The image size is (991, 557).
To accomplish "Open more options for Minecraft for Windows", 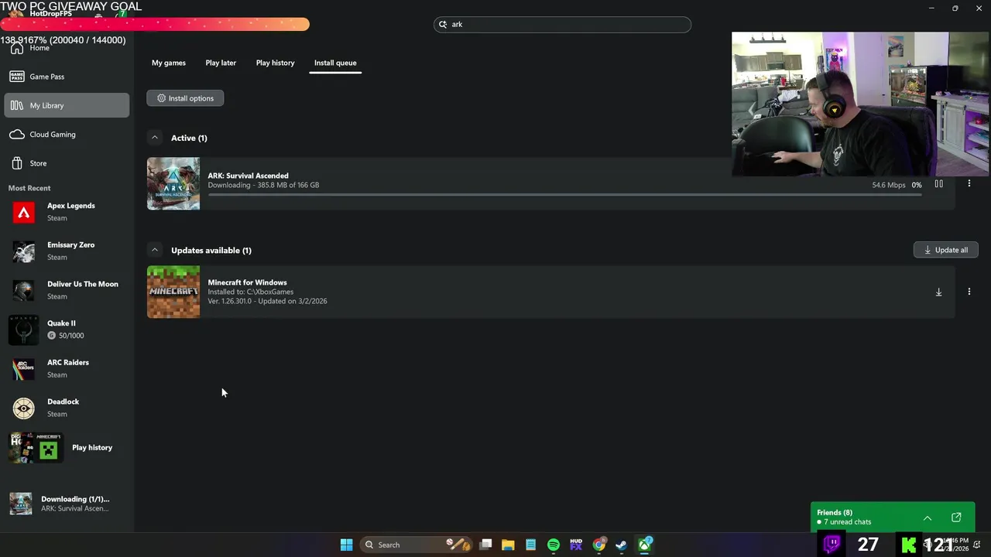I will [x=969, y=292].
